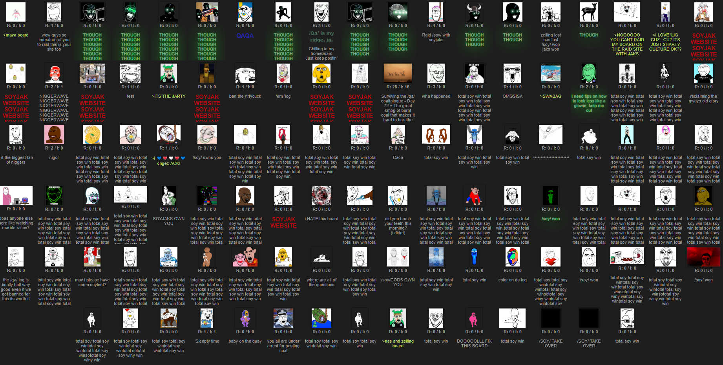
Task: Open the desert smog 'Surviving the /qa/' thumbnail
Action: point(398,73)
